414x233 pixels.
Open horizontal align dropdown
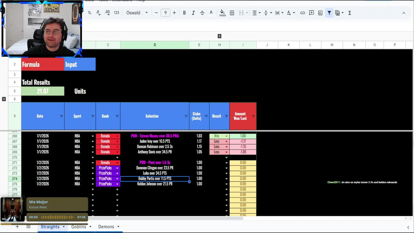(256, 13)
